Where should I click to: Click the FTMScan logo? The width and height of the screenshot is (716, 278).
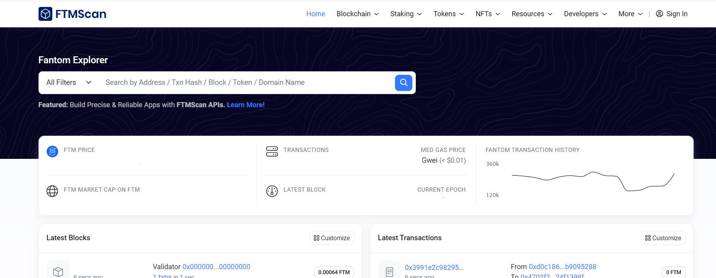click(x=72, y=14)
